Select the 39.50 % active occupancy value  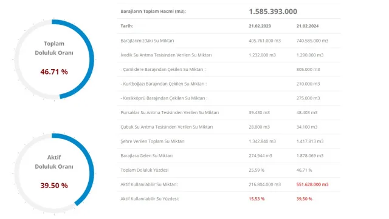point(54,186)
